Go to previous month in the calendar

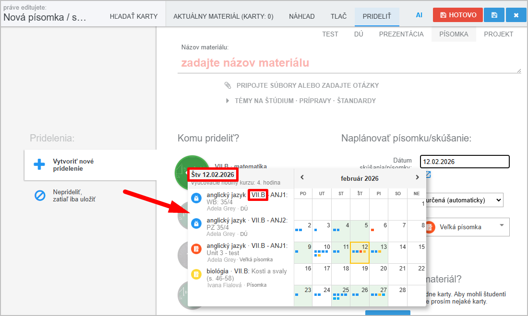click(x=302, y=177)
